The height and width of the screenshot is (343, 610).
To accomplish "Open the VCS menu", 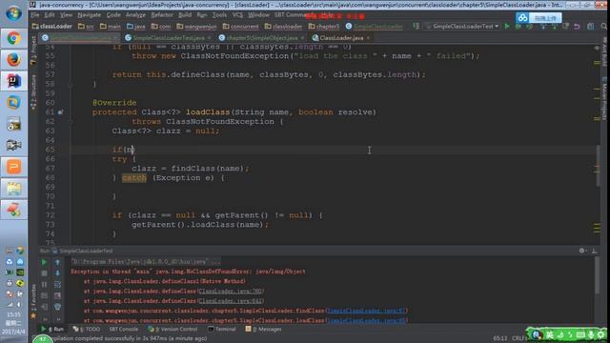I will coord(237,15).
